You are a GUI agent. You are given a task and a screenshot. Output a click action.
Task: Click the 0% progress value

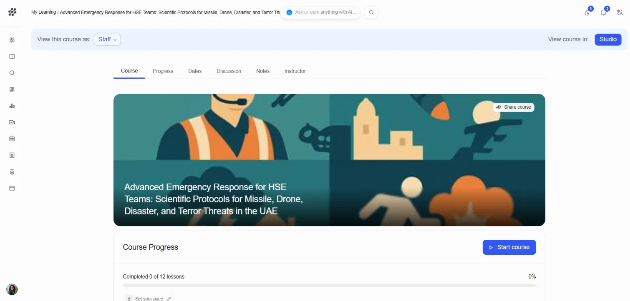(x=532, y=277)
